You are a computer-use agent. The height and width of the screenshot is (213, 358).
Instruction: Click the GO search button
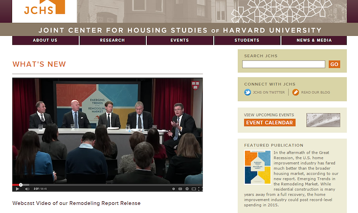pos(334,64)
